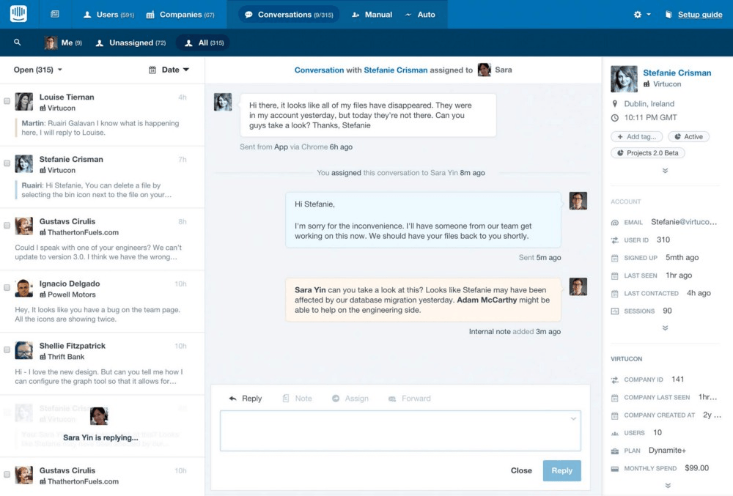Click the Close conversation button
733x496 pixels.
click(x=521, y=470)
